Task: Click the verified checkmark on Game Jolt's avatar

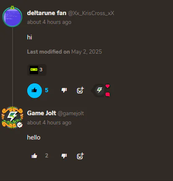Action: (x=20, y=125)
